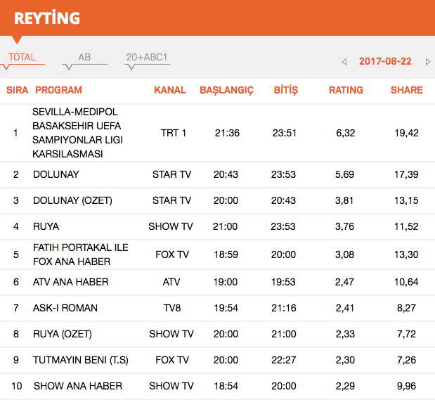Select the DOLUNAY (OZET) program entry
The height and width of the screenshot is (400, 435).
click(x=72, y=200)
